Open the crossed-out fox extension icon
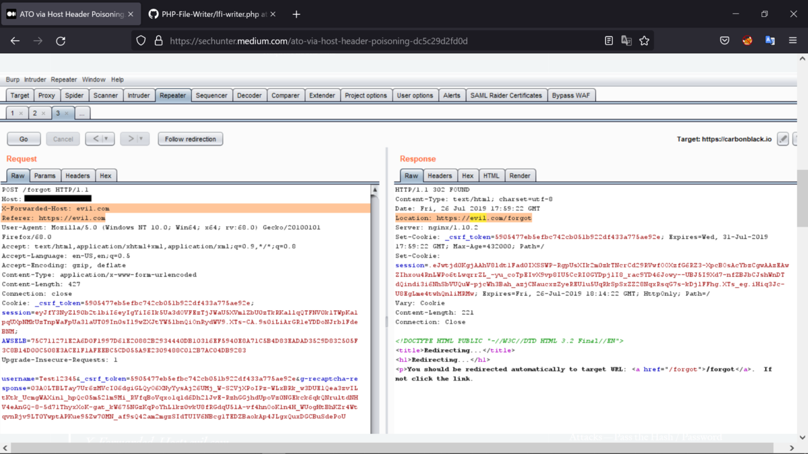The height and width of the screenshot is (454, 808). coord(747,40)
